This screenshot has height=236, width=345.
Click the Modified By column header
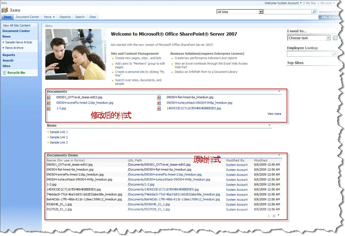(x=235, y=160)
